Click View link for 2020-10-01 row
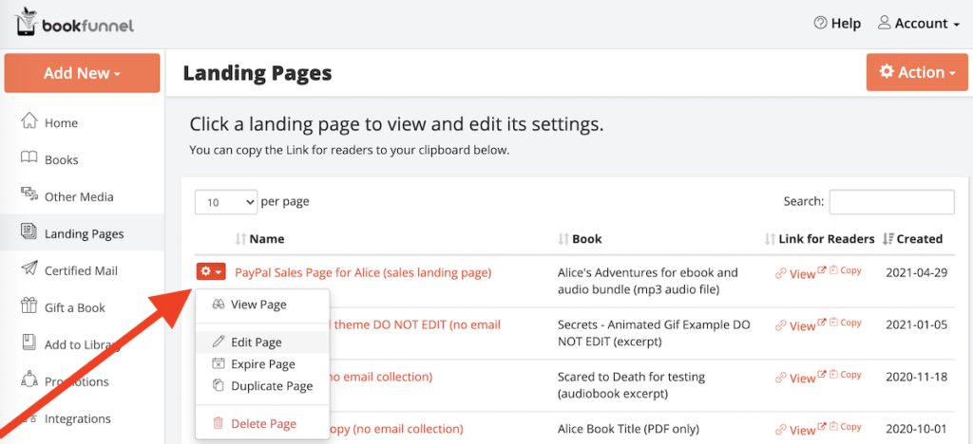The width and height of the screenshot is (973, 444). (800, 430)
